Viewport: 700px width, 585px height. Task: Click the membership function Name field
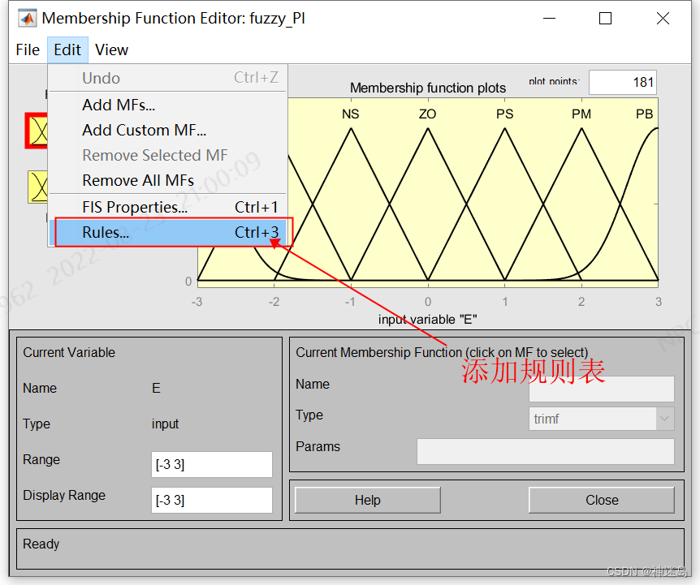[x=602, y=389]
